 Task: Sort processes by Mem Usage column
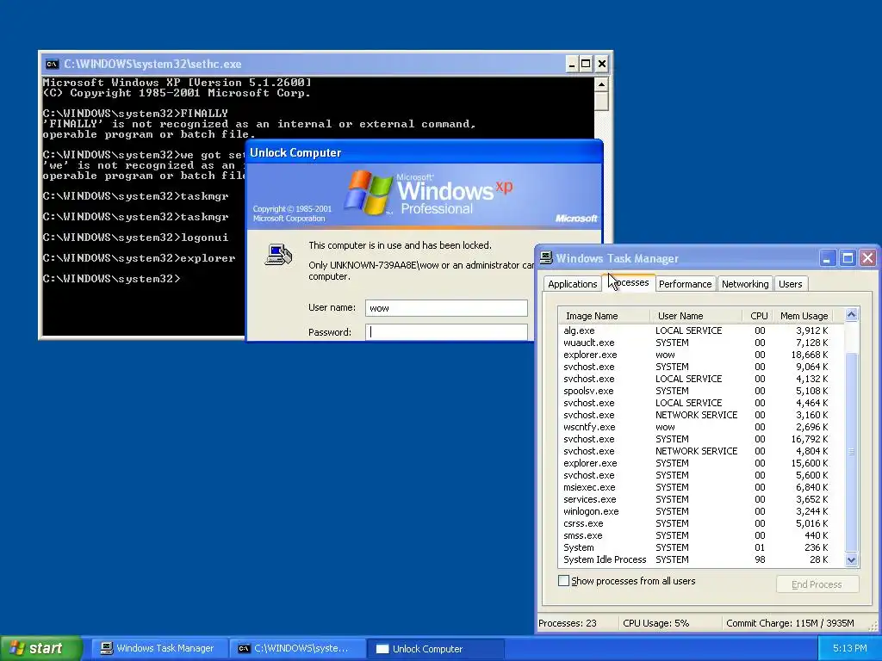point(804,316)
